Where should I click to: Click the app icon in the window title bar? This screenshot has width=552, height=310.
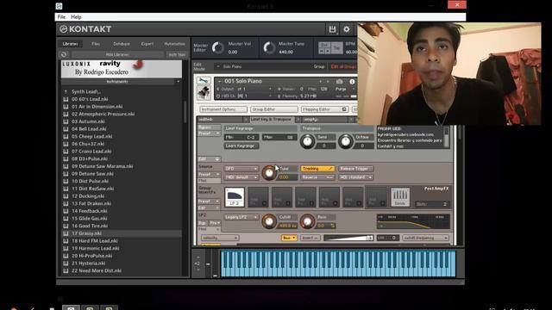click(x=59, y=6)
